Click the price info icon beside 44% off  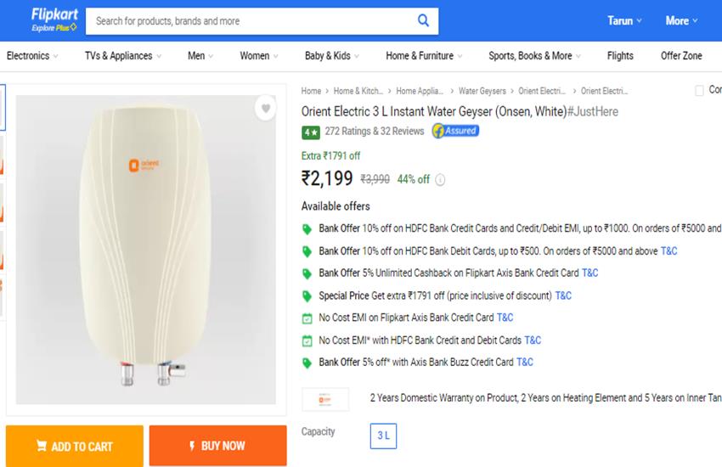point(440,179)
